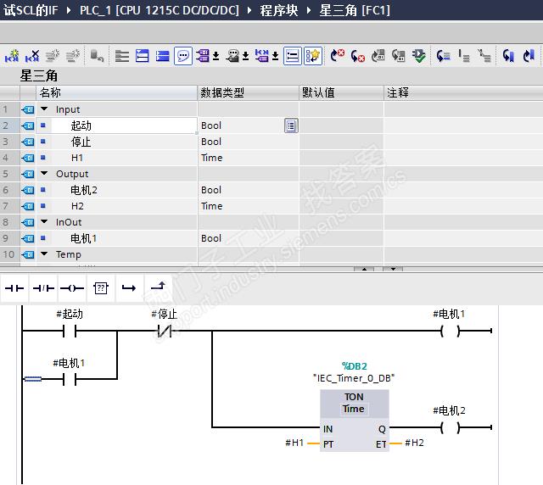543x485 pixels.
Task: Click row number 6 in the interface
Action: [6, 190]
